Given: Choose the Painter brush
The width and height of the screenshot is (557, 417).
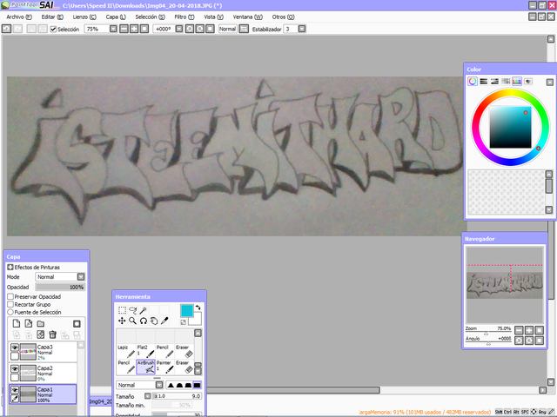Looking at the screenshot, I should click(x=165, y=367).
